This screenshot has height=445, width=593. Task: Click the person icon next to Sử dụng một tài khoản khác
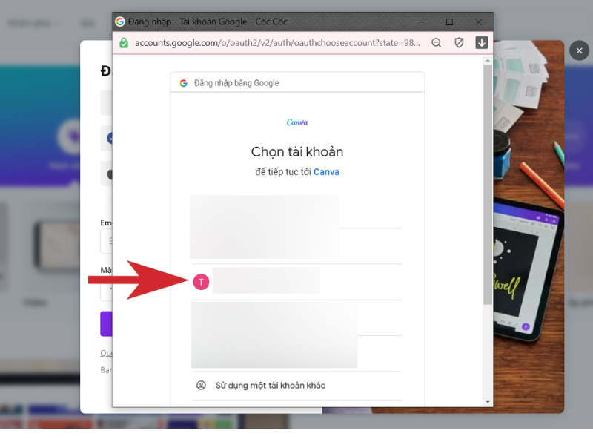pos(200,385)
